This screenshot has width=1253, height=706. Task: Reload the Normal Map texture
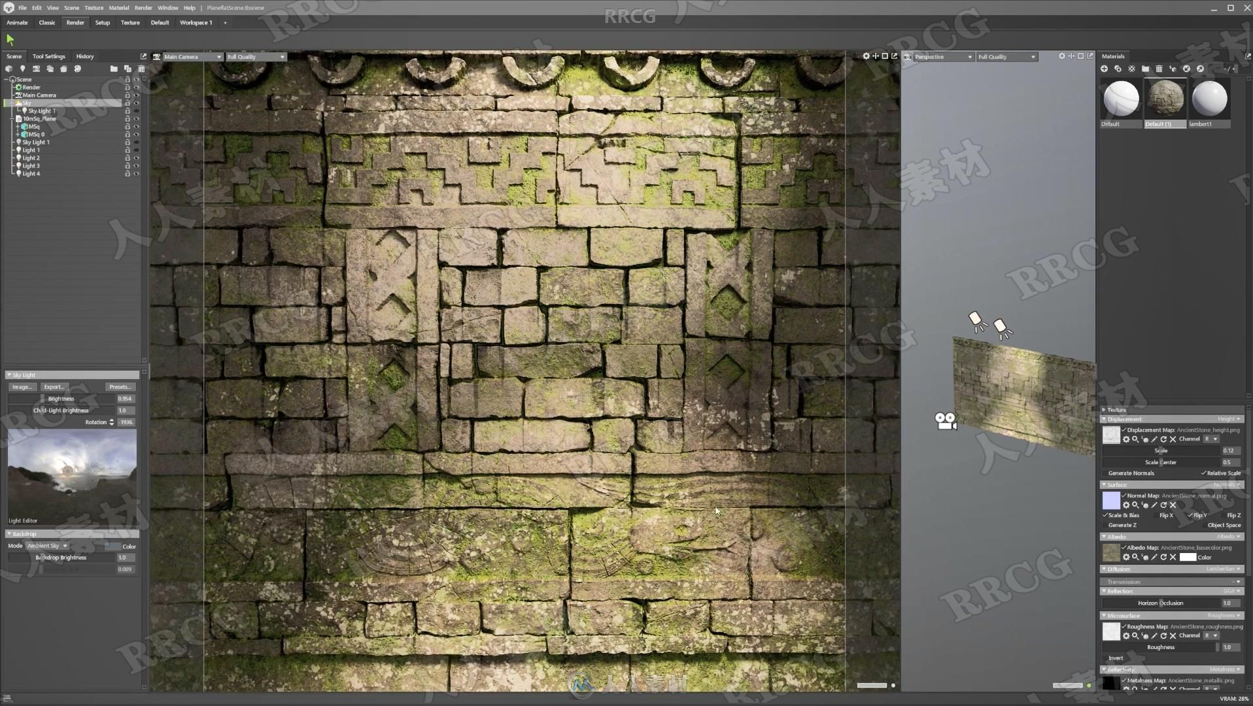click(x=1163, y=505)
